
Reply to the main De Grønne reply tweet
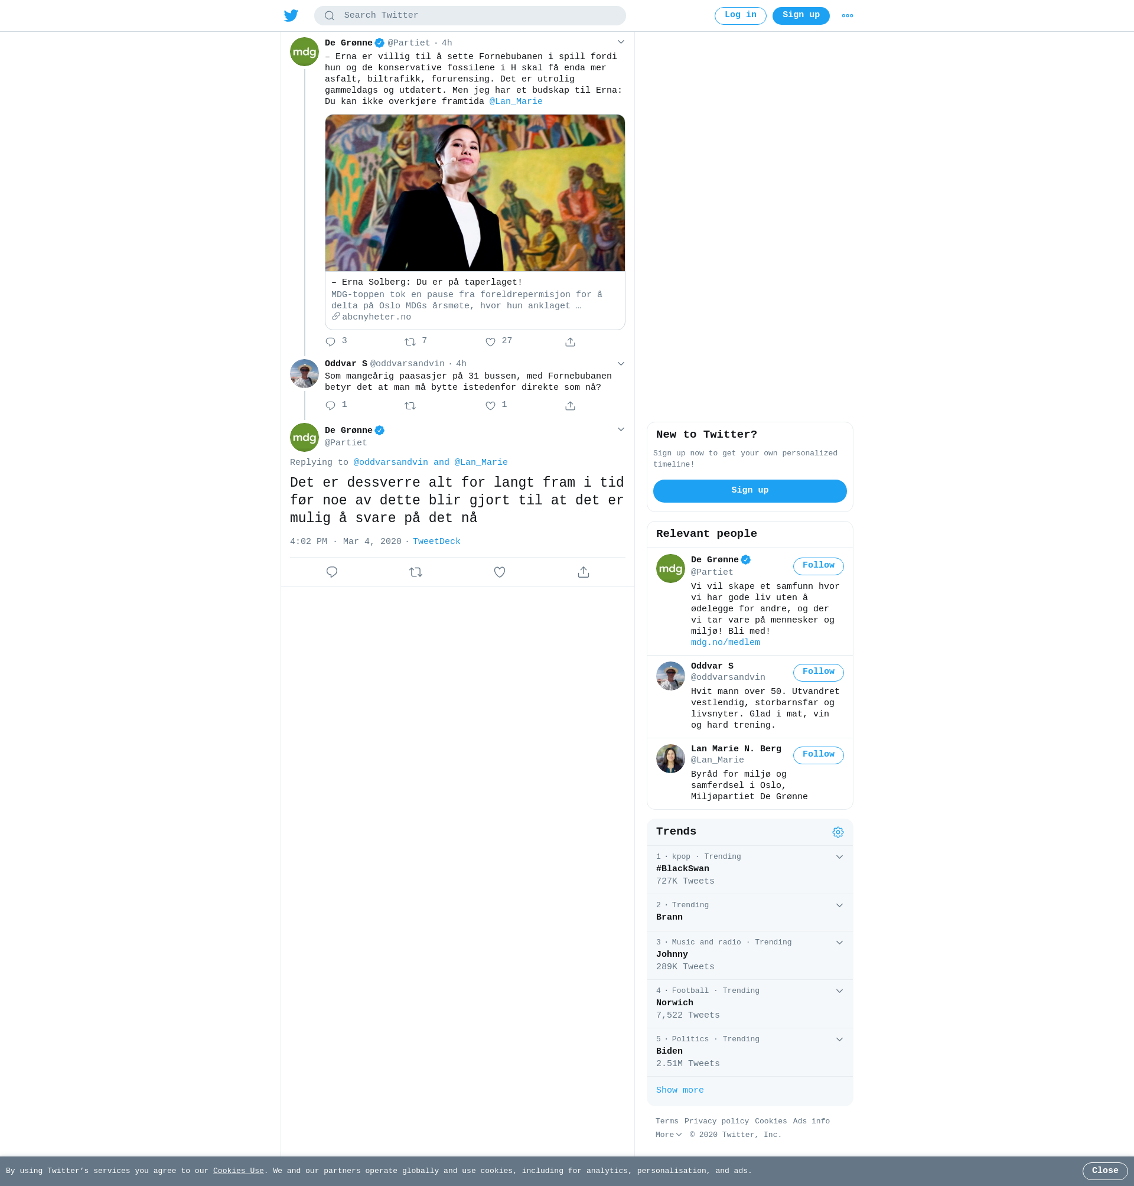(x=332, y=572)
